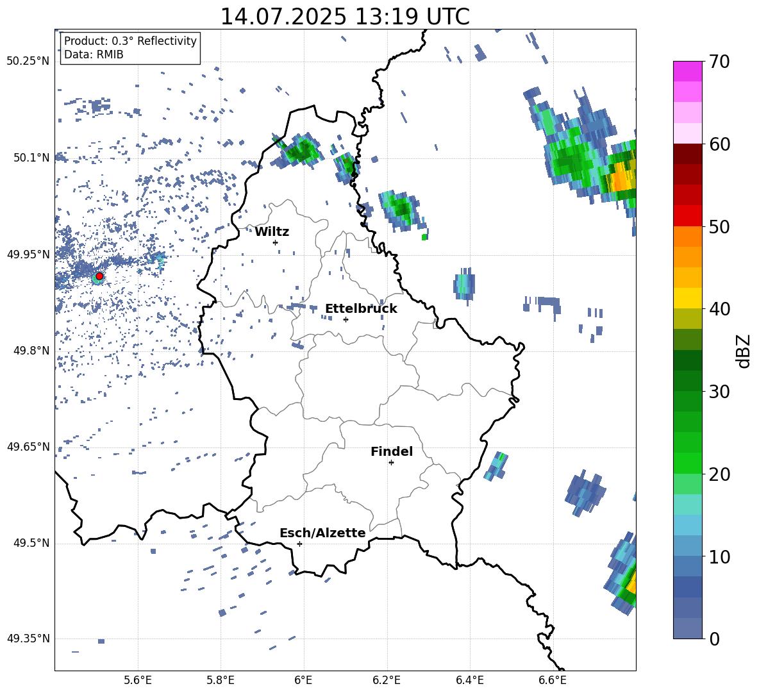This screenshot has height=693, width=759.
Task: Click the dark maroon colorbar swatch below 60
Action: (x=687, y=154)
